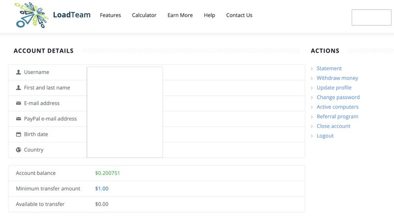The width and height of the screenshot is (394, 220).
Task: View Active computers
Action: click(337, 107)
